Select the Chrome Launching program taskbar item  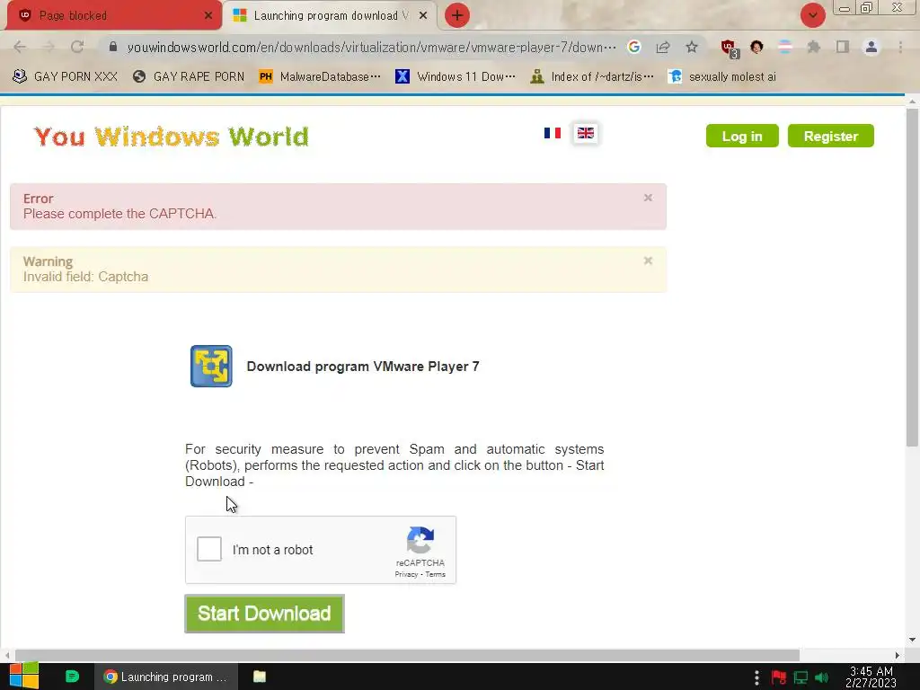[166, 677]
